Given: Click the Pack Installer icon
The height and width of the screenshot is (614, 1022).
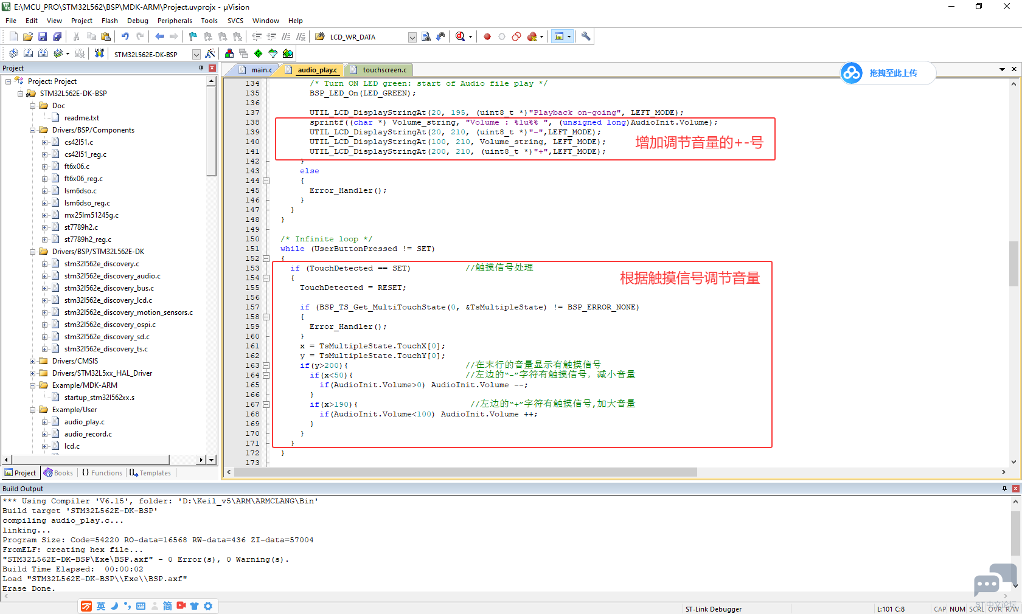Looking at the screenshot, I should point(288,53).
